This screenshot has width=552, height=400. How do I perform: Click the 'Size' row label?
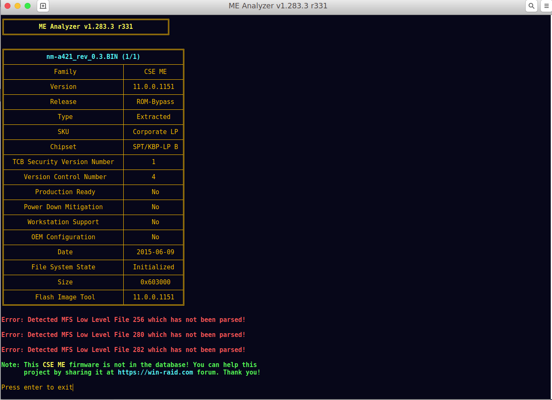(65, 282)
